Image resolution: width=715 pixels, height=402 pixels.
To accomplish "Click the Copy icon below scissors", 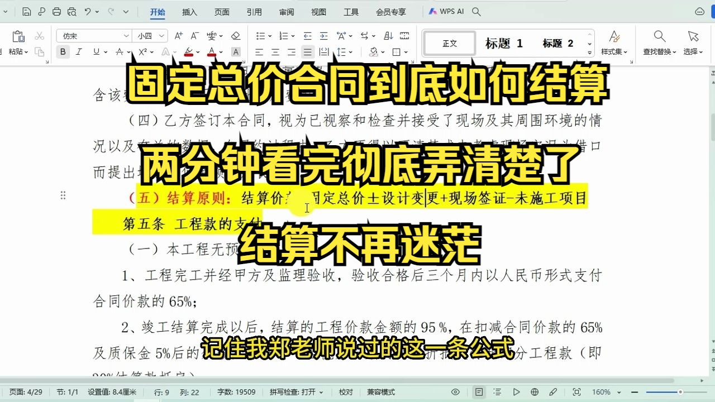I will (39, 52).
